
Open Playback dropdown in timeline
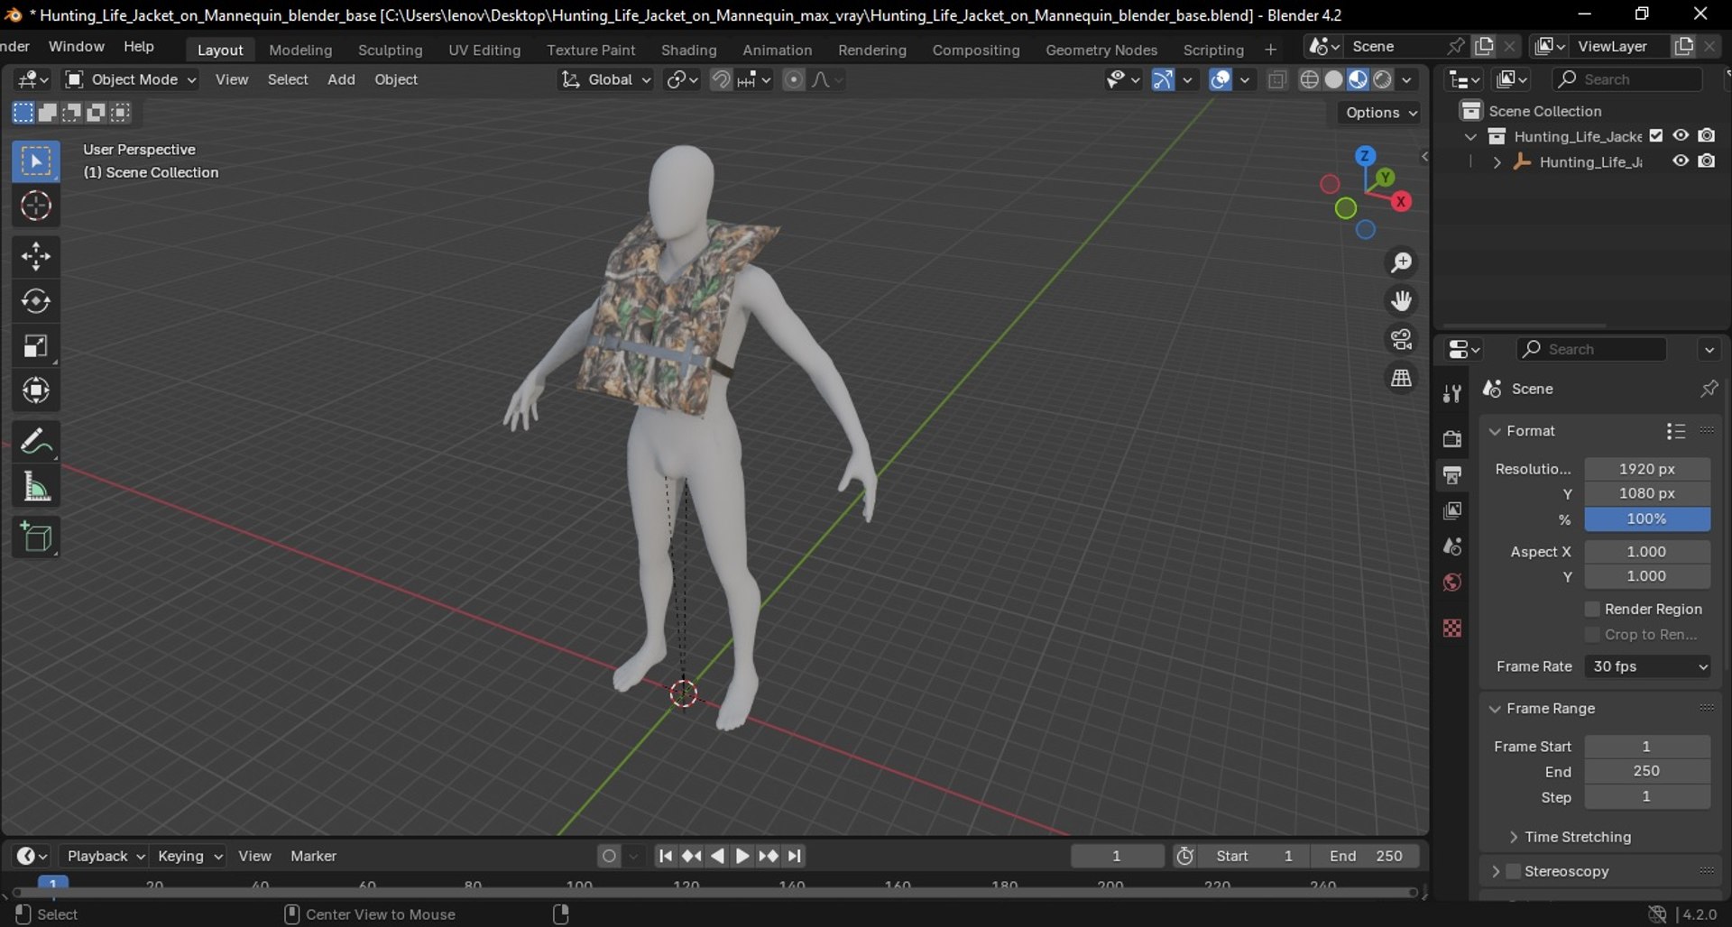pos(106,856)
